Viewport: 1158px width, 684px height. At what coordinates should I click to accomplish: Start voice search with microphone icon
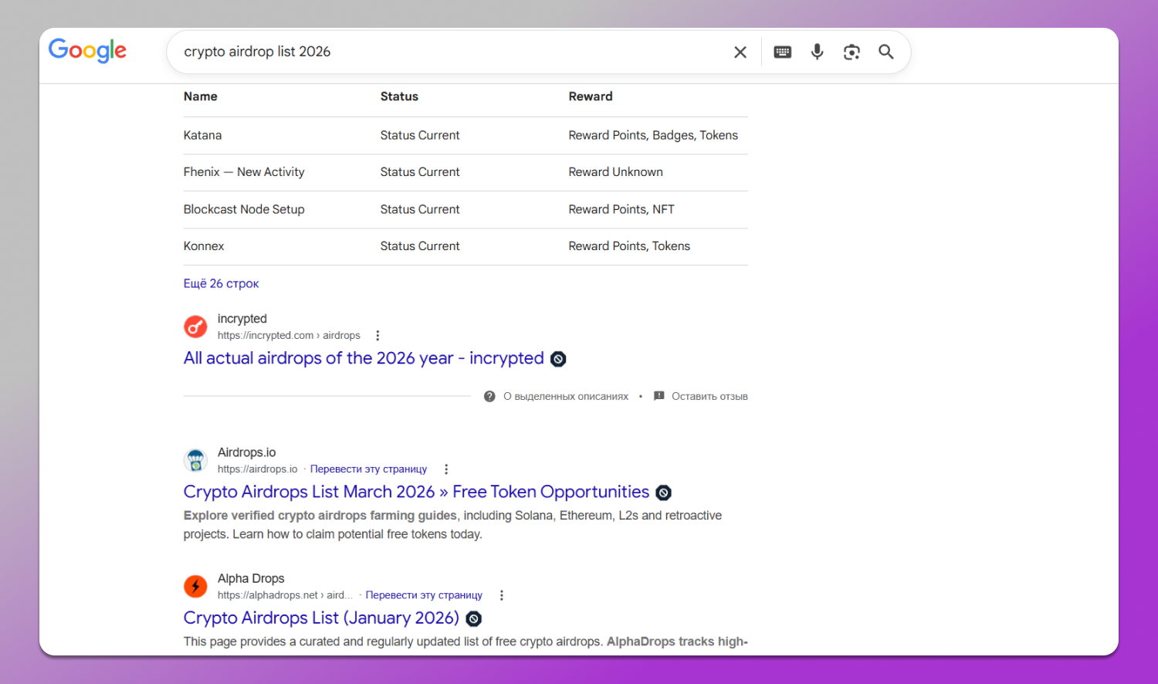tap(817, 52)
